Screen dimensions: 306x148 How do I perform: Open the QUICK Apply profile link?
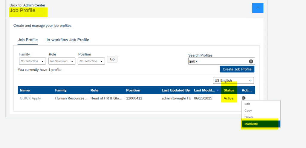pyautogui.click(x=30, y=98)
